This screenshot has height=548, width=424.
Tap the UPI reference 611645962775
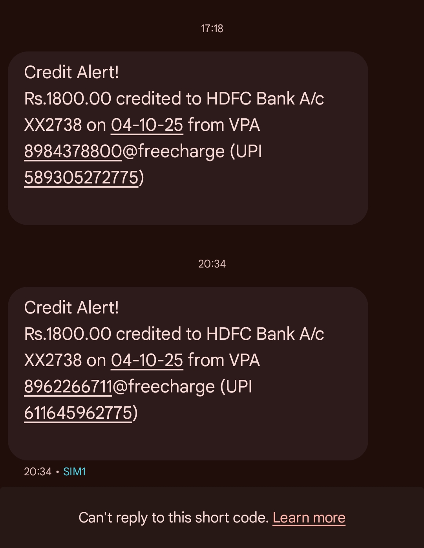click(x=78, y=413)
